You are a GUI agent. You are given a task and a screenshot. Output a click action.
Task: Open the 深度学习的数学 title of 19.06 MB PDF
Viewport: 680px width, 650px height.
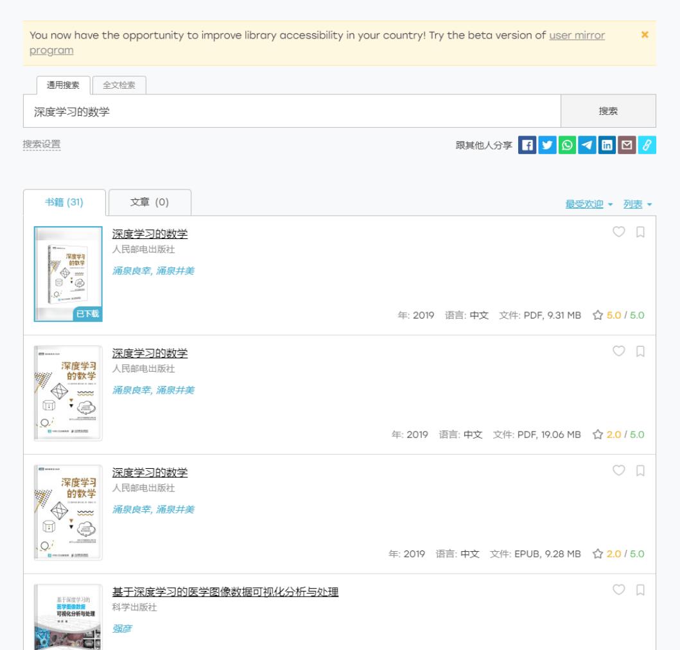(150, 353)
